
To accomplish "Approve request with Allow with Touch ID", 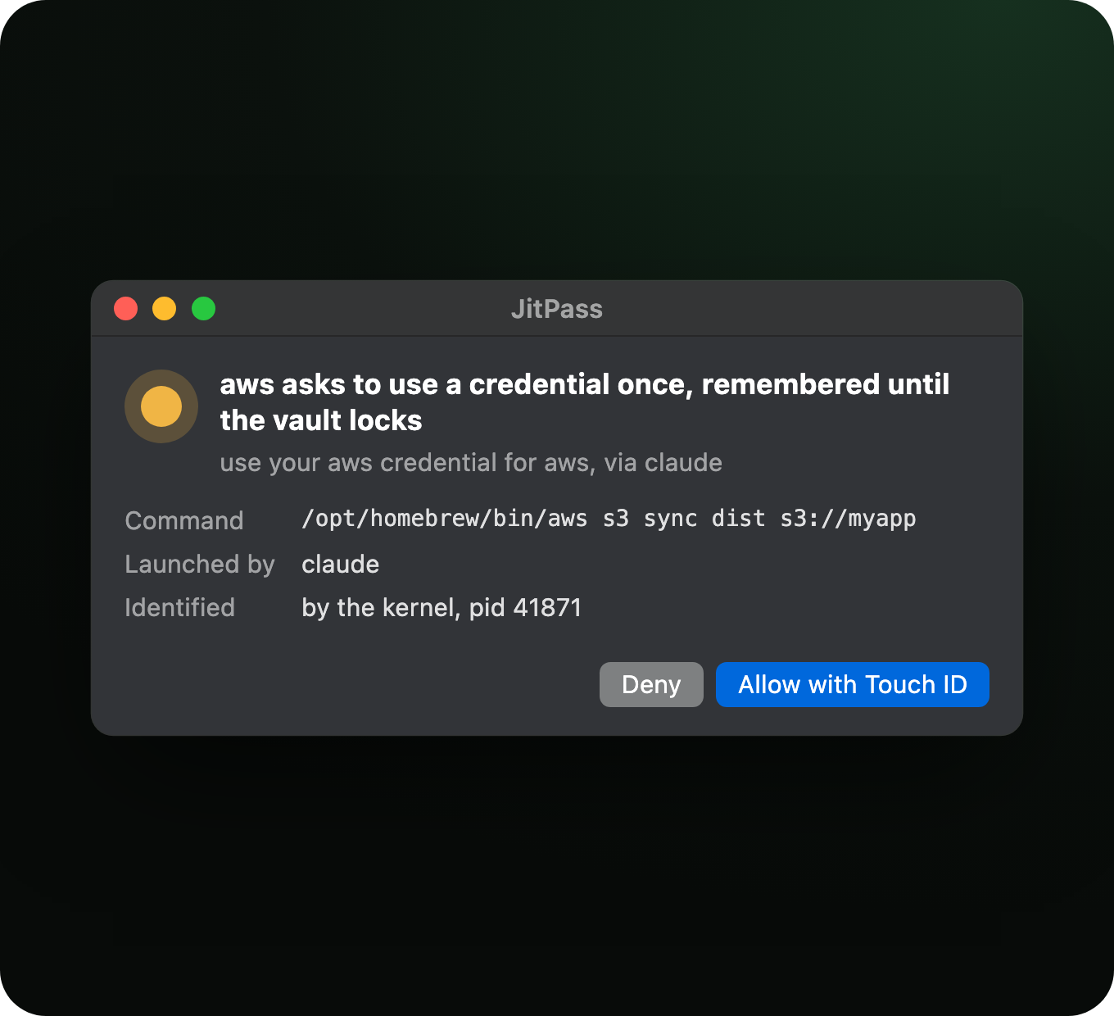I will point(853,684).
